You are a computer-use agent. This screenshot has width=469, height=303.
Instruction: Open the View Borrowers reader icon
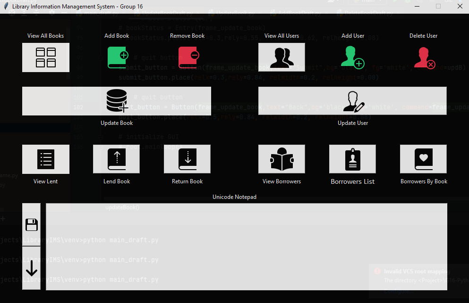281,159
